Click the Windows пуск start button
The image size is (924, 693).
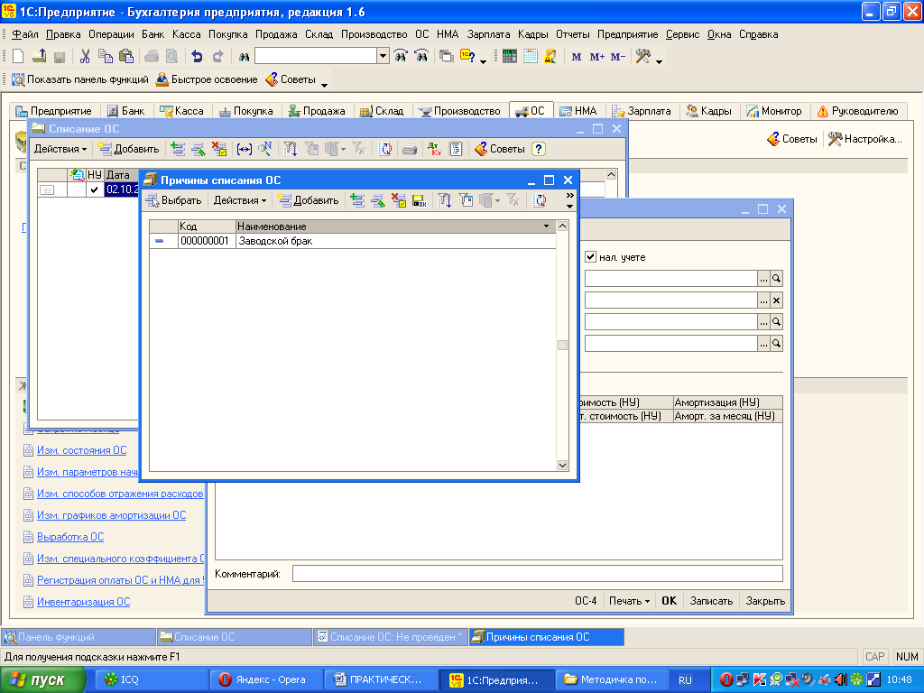coord(42,680)
